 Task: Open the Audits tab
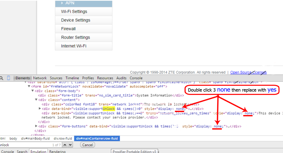(121, 78)
